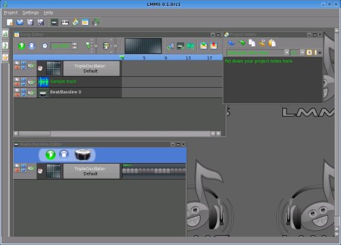Click the add sample track icon
Image resolution: width=341 pixels, height=245 pixels.
190,46
